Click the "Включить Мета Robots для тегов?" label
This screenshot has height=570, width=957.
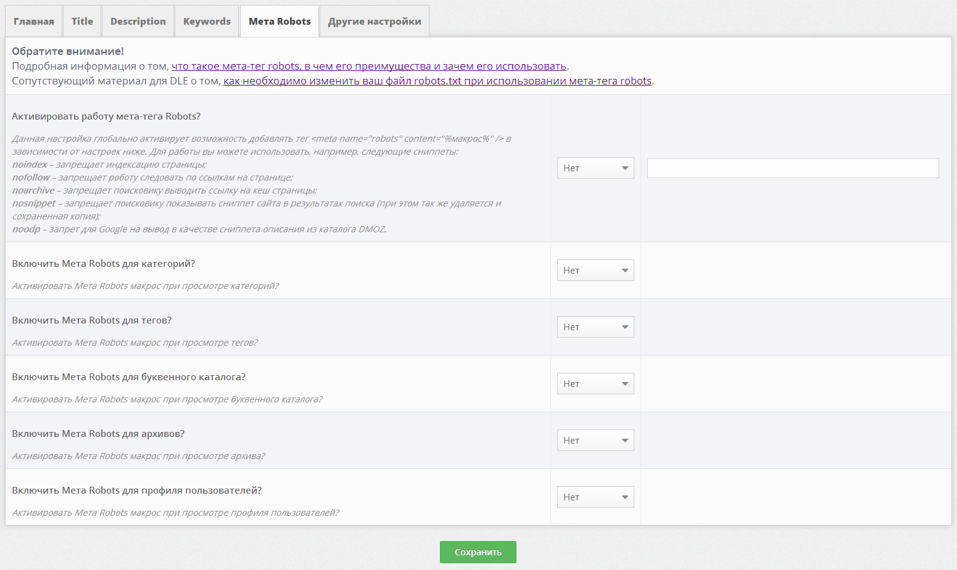click(92, 320)
